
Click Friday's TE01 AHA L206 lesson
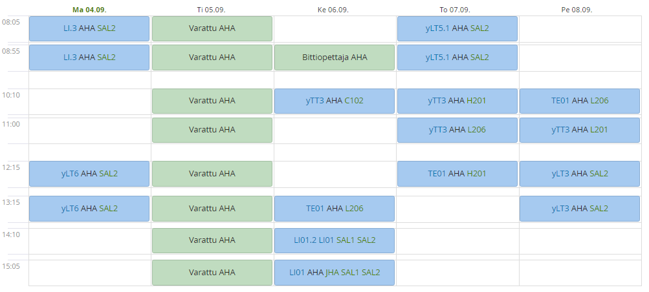tap(580, 101)
